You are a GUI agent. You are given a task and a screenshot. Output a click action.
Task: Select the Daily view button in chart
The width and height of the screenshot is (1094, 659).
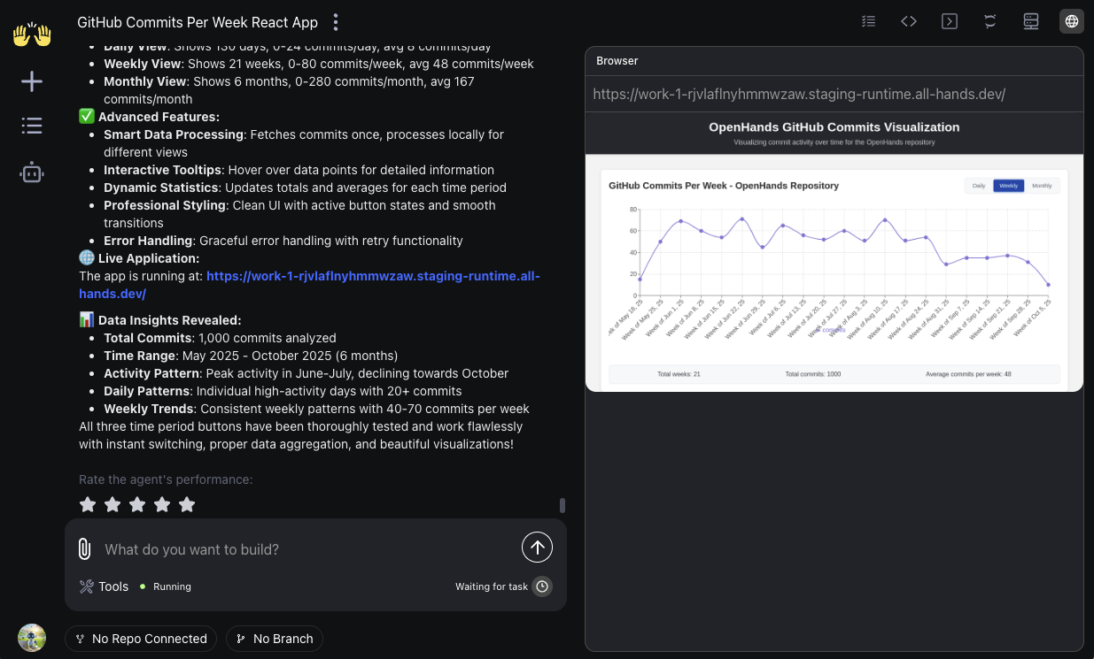click(x=979, y=186)
